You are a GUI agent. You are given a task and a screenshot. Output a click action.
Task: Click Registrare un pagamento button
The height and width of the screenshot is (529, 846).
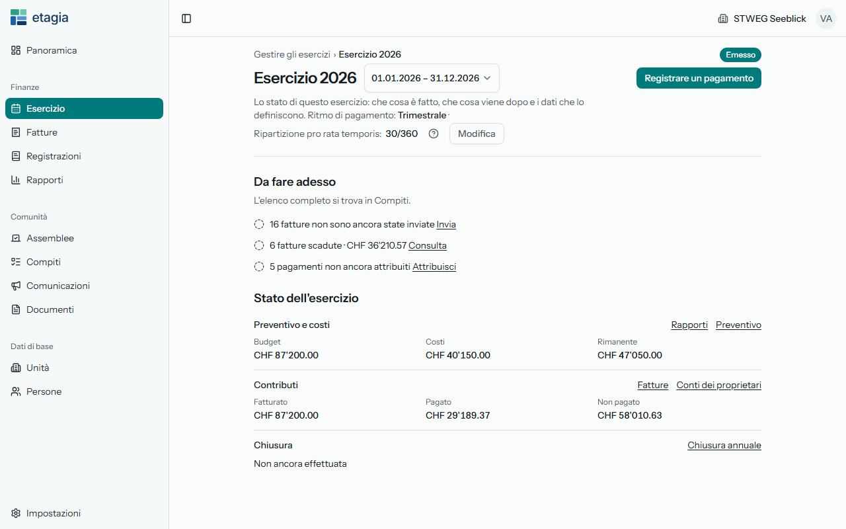click(699, 78)
